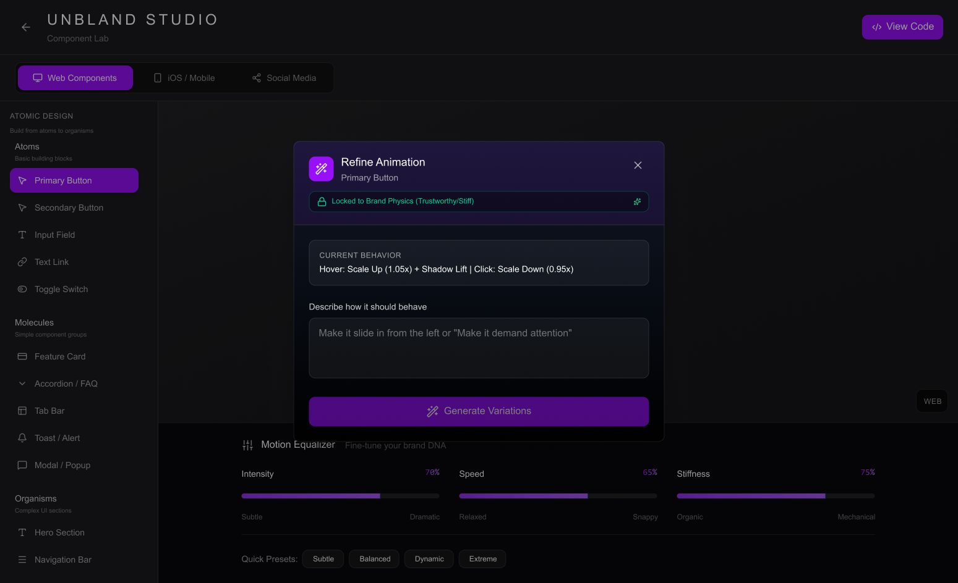Viewport: 958px width, 583px height.
Task: Open Toast / Alert molecule
Action: point(74,438)
